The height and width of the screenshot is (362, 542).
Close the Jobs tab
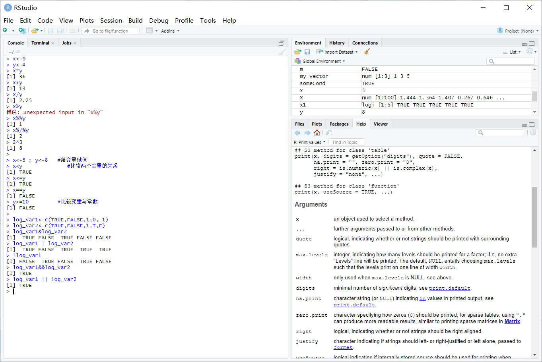click(x=75, y=43)
